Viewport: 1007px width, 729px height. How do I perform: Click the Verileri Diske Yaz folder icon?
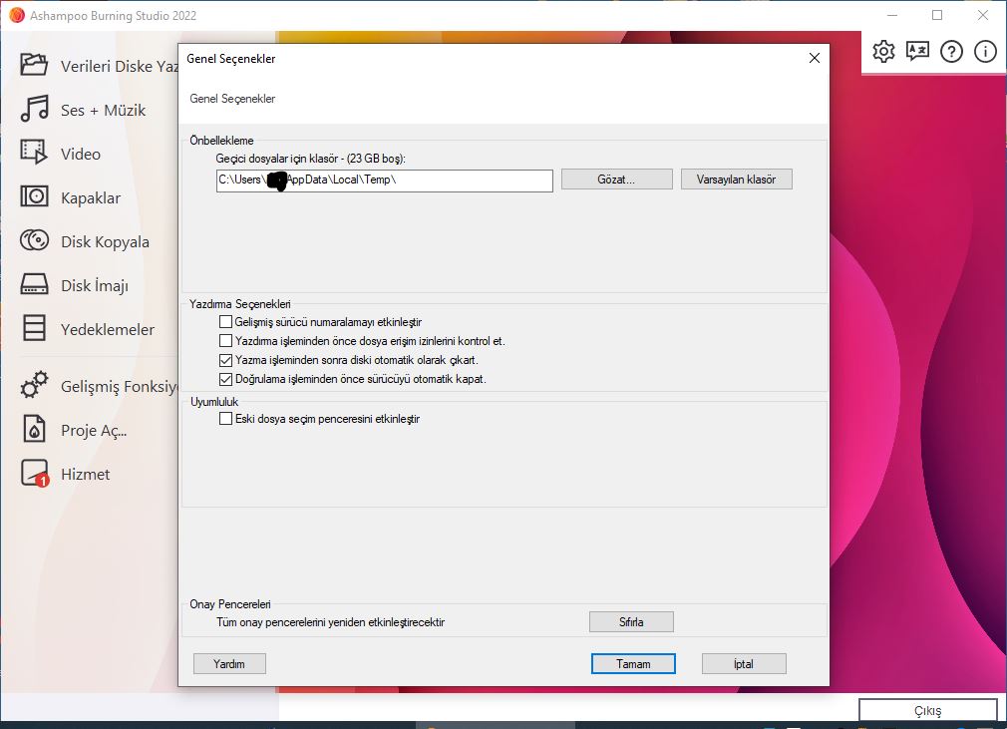pos(34,65)
